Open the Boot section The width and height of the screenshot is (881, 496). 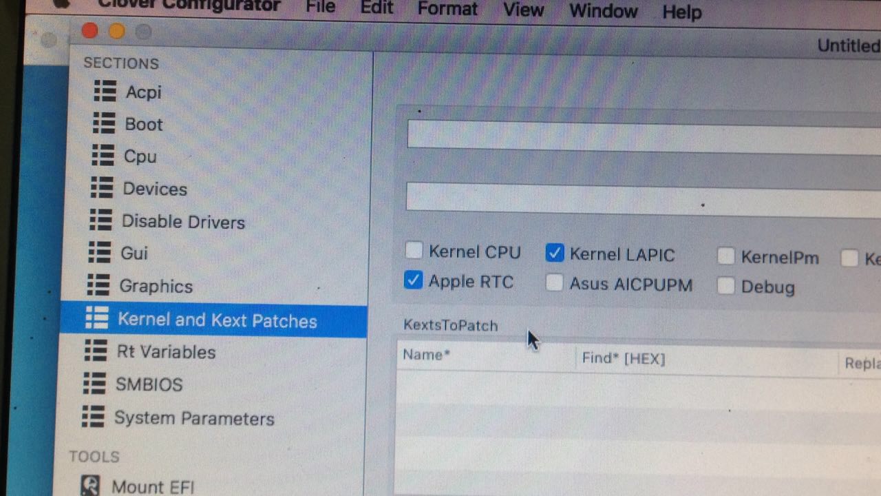click(x=144, y=124)
